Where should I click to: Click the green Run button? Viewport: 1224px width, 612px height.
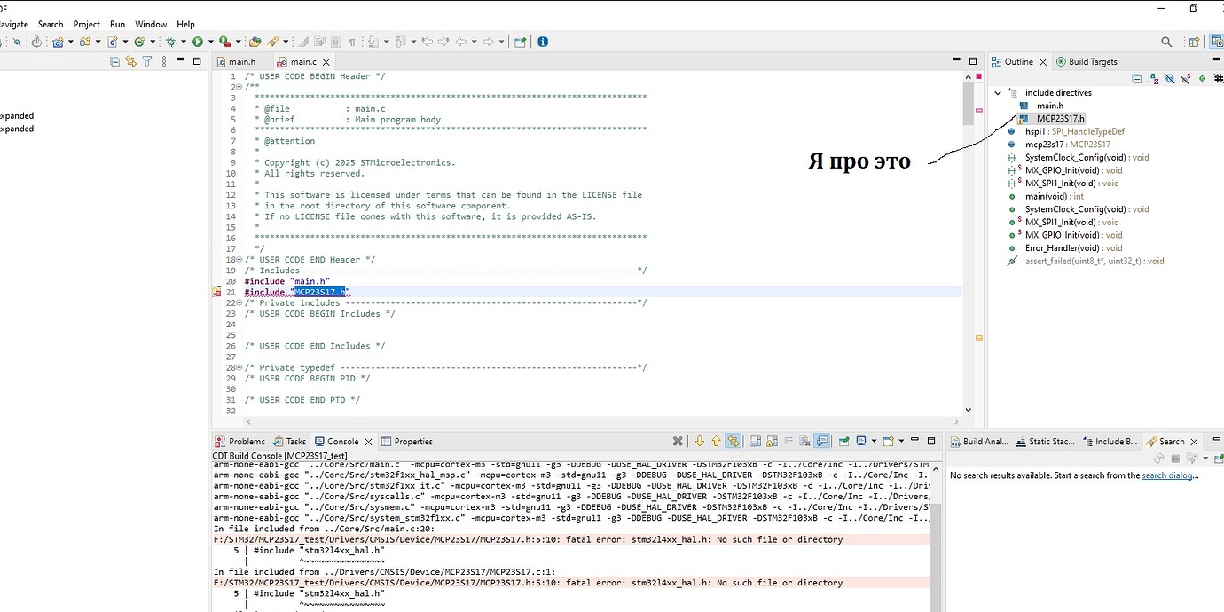click(x=198, y=42)
